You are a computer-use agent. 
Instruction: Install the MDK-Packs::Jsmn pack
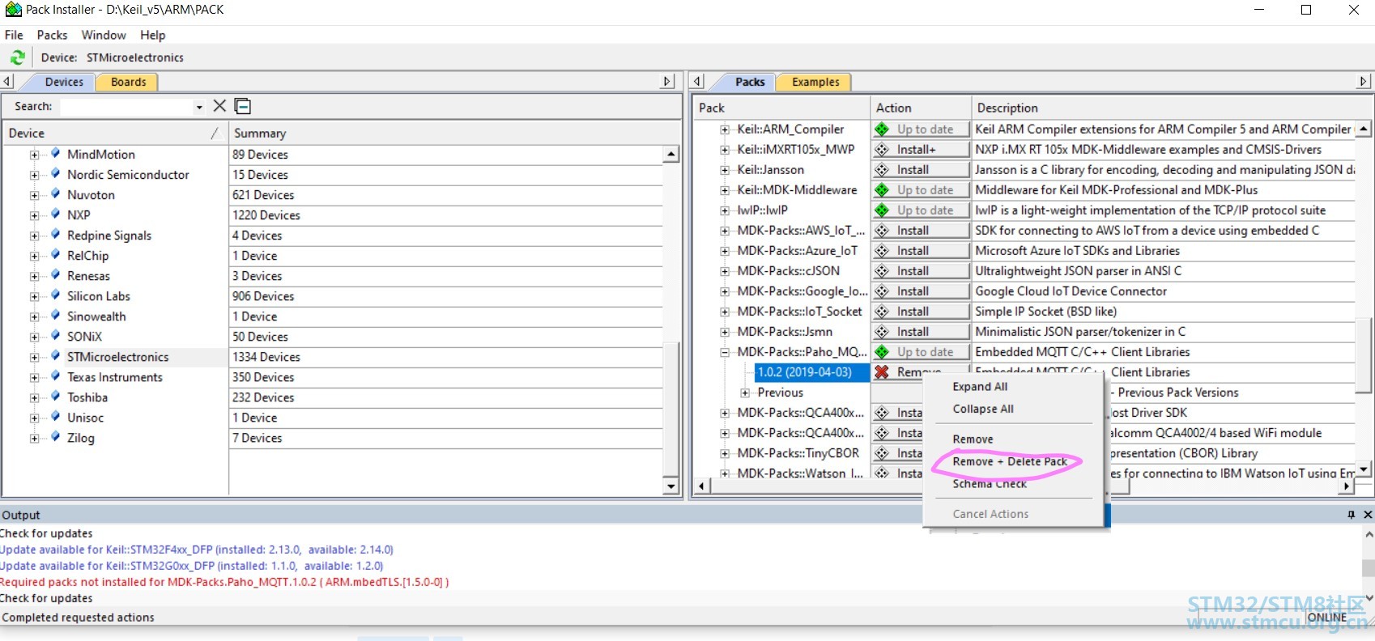tap(921, 332)
